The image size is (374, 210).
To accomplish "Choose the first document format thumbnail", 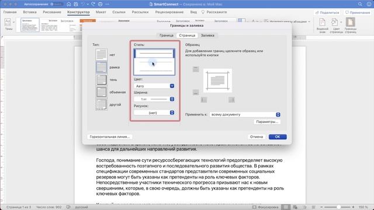I will [30, 24].
